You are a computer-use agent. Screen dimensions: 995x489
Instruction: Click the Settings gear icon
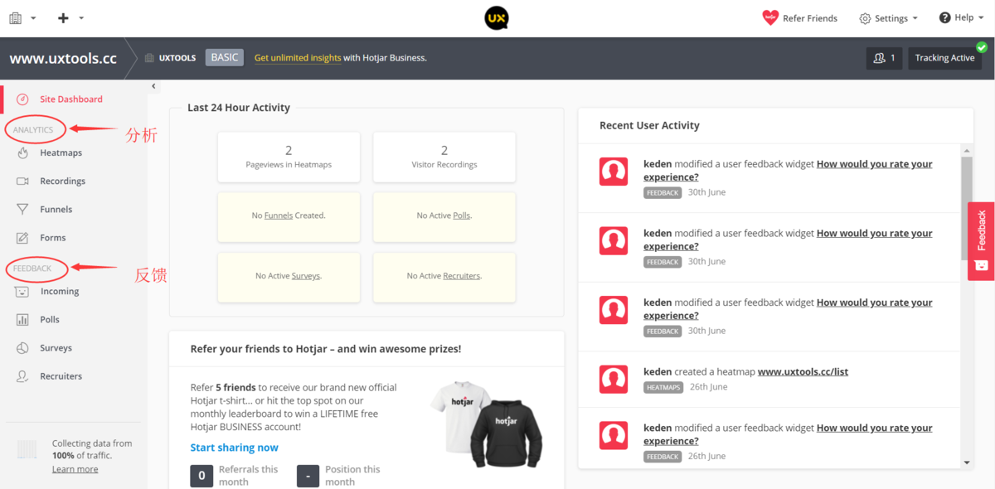tap(865, 18)
